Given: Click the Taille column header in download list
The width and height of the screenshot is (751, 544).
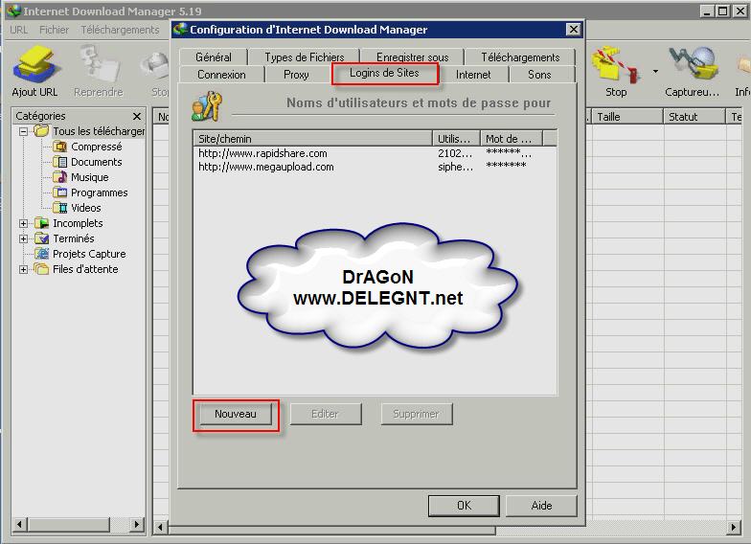Looking at the screenshot, I should pyautogui.click(x=627, y=117).
